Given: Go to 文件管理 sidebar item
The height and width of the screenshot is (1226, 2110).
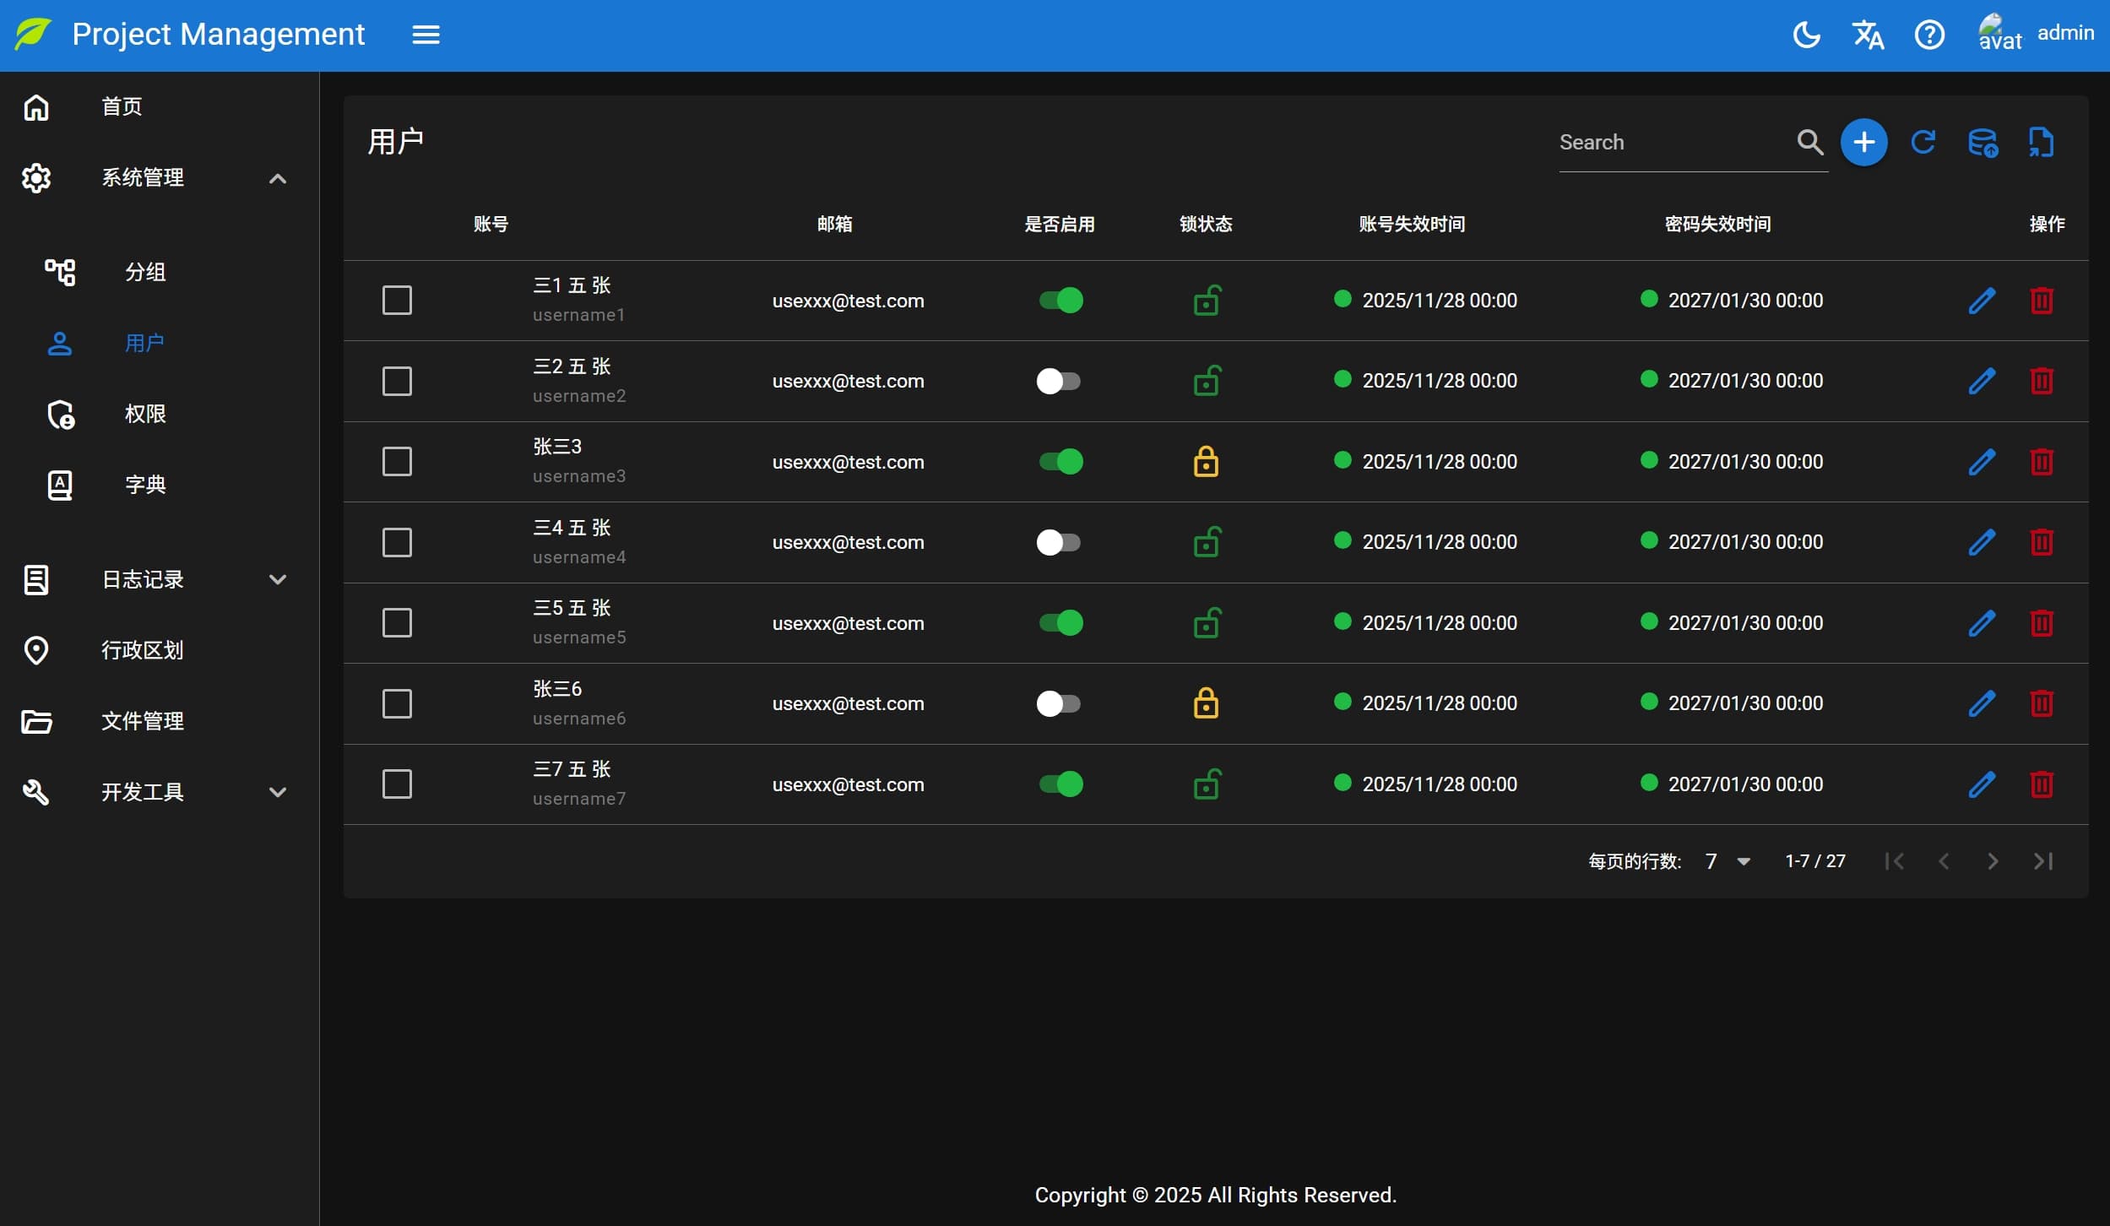Looking at the screenshot, I should [142, 721].
